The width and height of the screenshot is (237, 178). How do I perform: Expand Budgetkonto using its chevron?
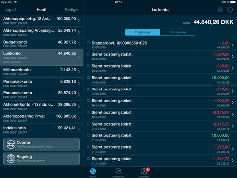coord(79,44)
